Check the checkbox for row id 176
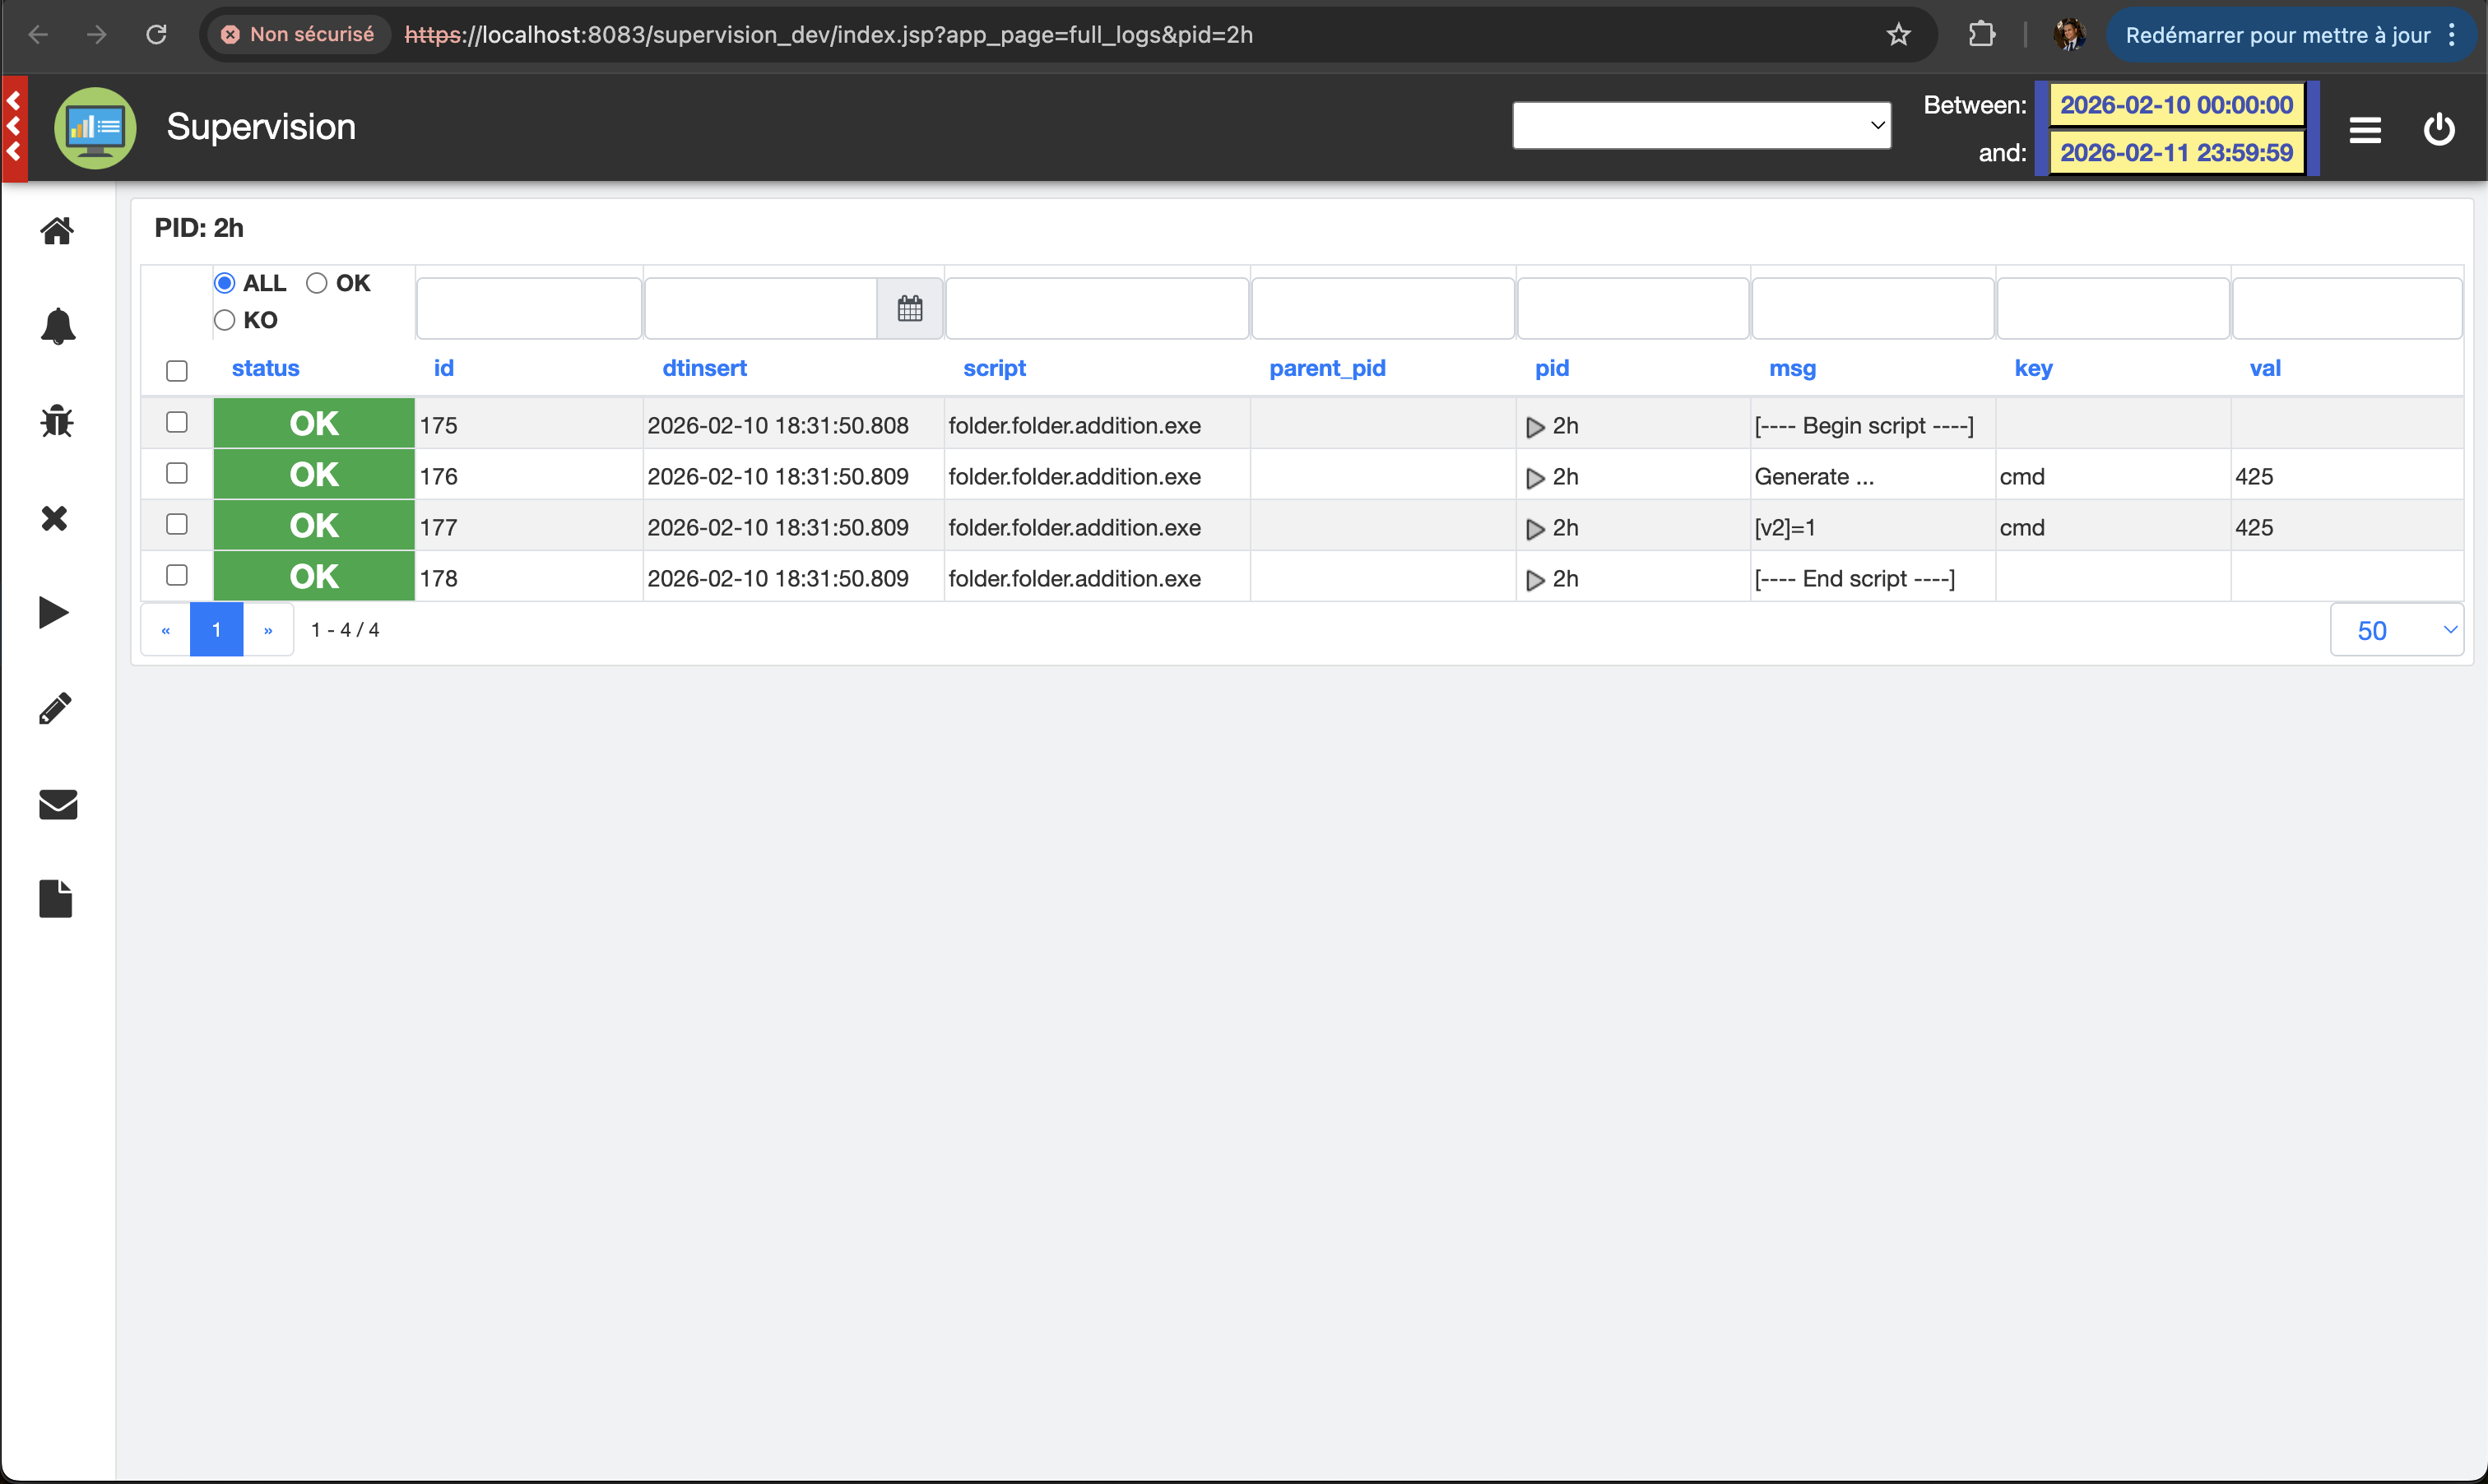2488x1484 pixels. [x=177, y=473]
